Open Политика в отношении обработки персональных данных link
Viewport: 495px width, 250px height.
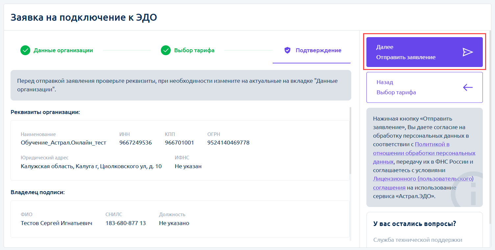click(424, 153)
